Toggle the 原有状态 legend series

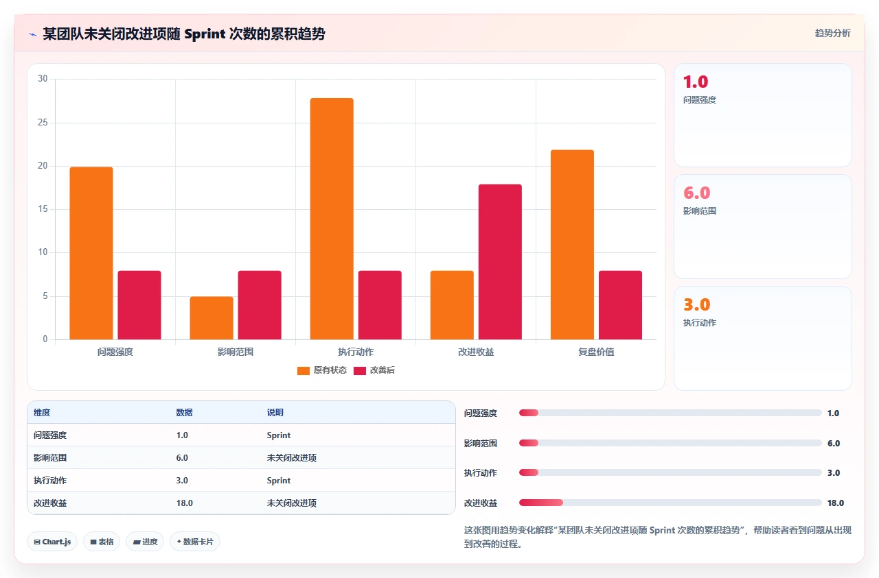click(322, 370)
